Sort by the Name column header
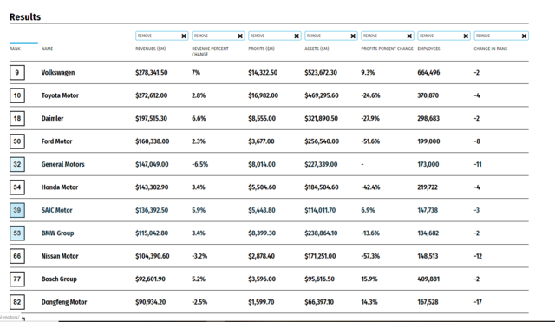Screen dimensions: 555x322 click(x=47, y=49)
